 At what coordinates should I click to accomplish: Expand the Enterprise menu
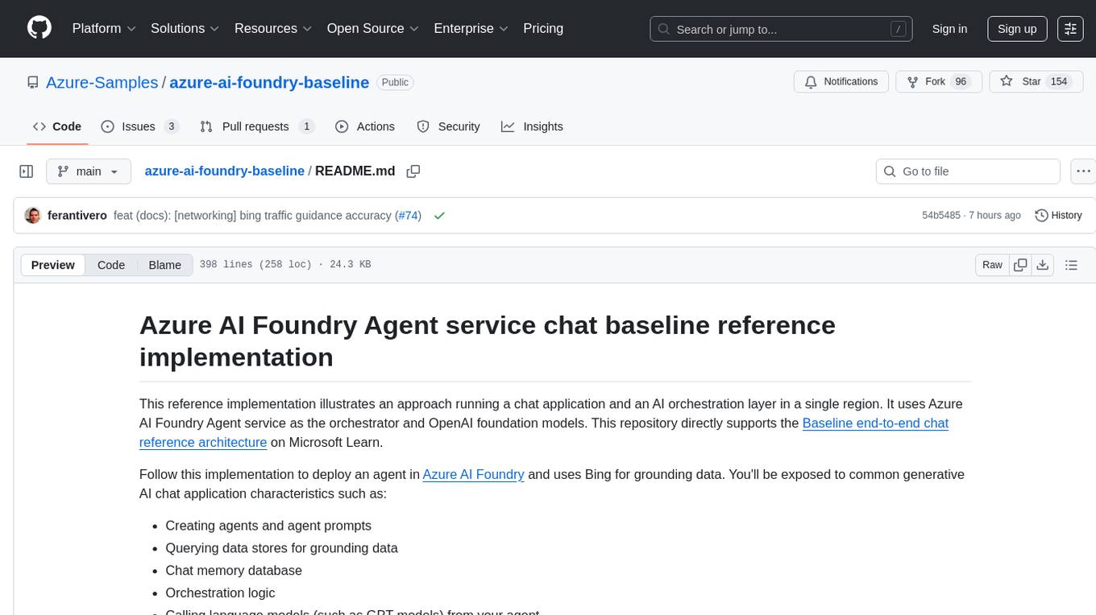pos(471,28)
